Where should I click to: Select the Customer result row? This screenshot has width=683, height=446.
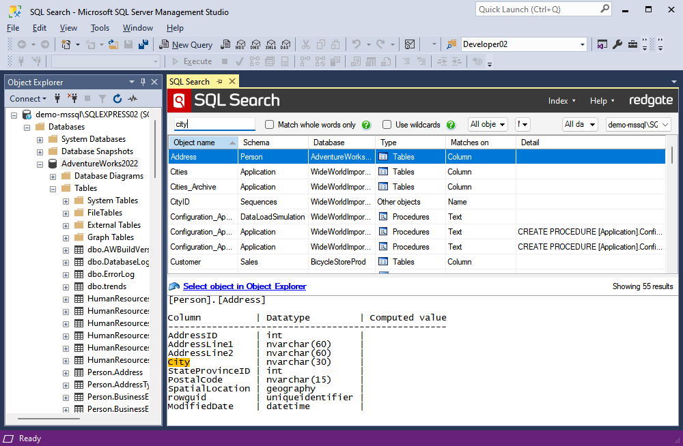pyautogui.click(x=417, y=262)
